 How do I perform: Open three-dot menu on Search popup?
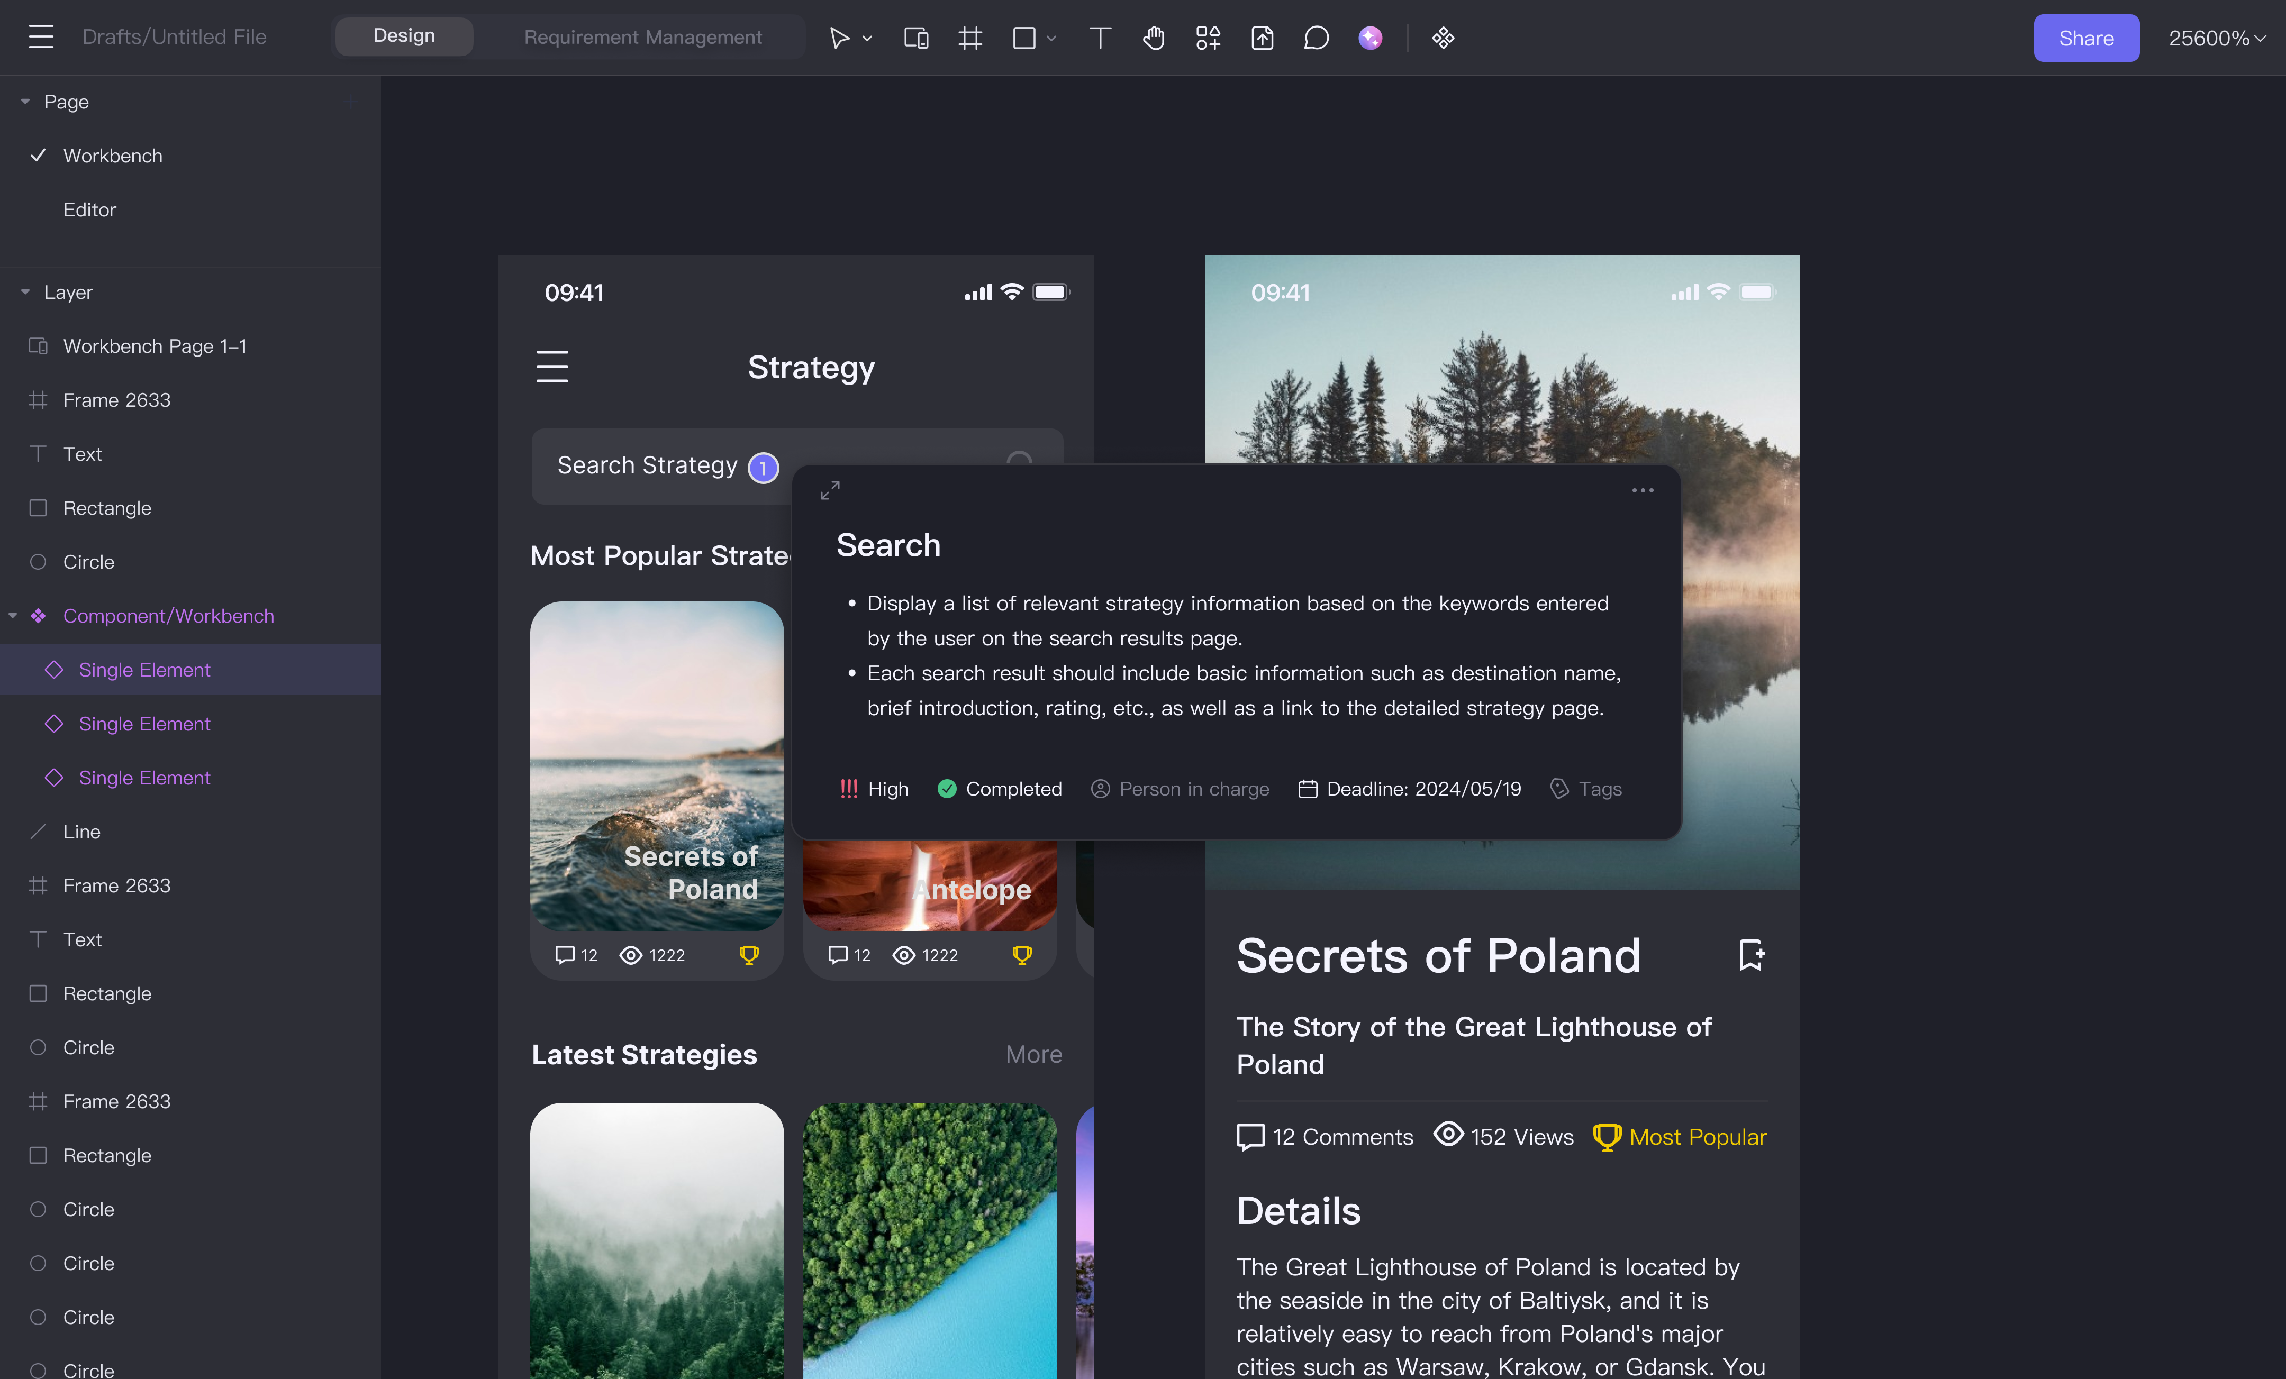tap(1642, 490)
